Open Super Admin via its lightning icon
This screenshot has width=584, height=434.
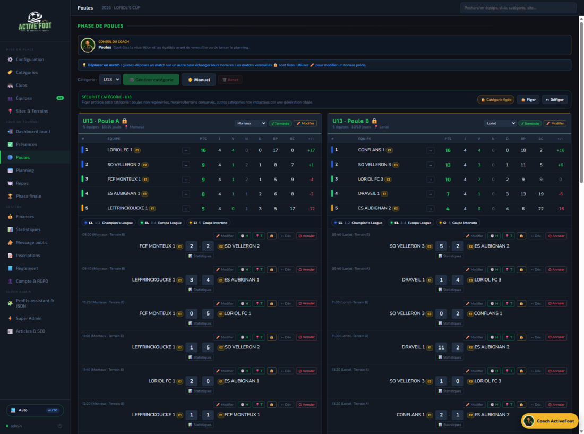click(10, 318)
